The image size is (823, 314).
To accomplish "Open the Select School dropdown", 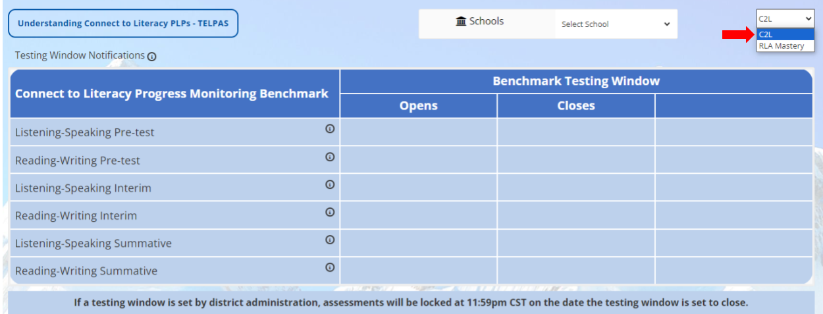I will (x=615, y=24).
